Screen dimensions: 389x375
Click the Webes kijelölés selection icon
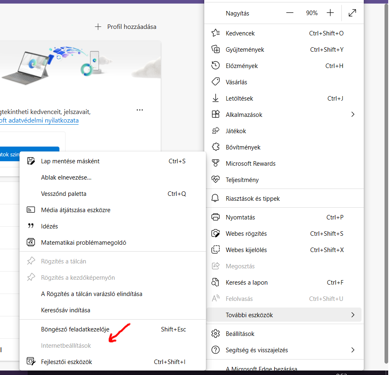(215, 250)
